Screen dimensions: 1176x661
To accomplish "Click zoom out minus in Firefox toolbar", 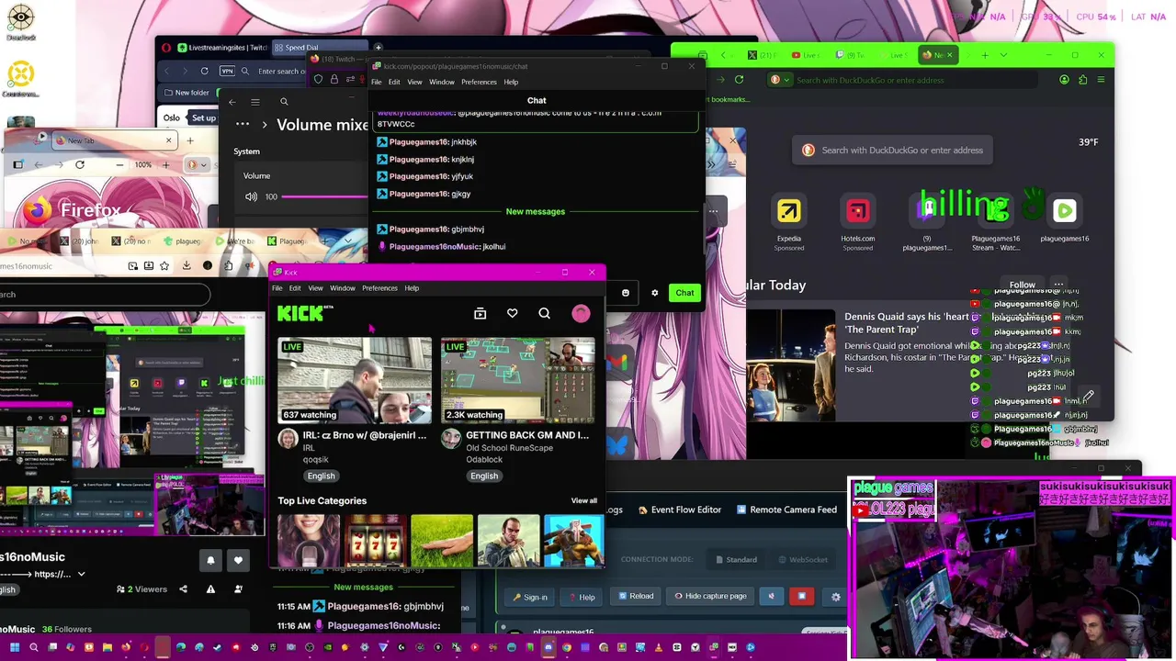I will click(119, 164).
